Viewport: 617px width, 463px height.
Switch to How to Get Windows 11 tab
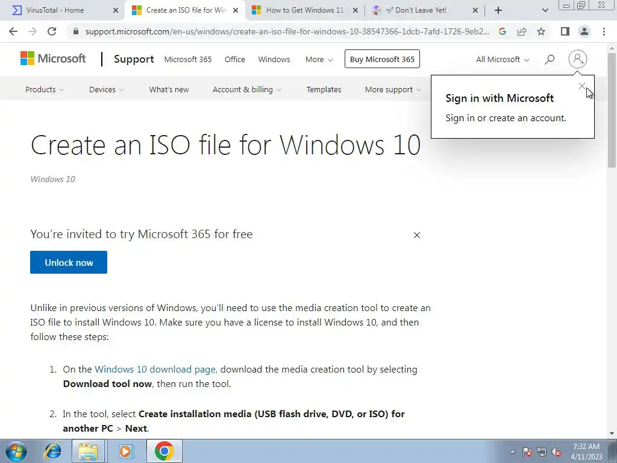click(x=304, y=11)
